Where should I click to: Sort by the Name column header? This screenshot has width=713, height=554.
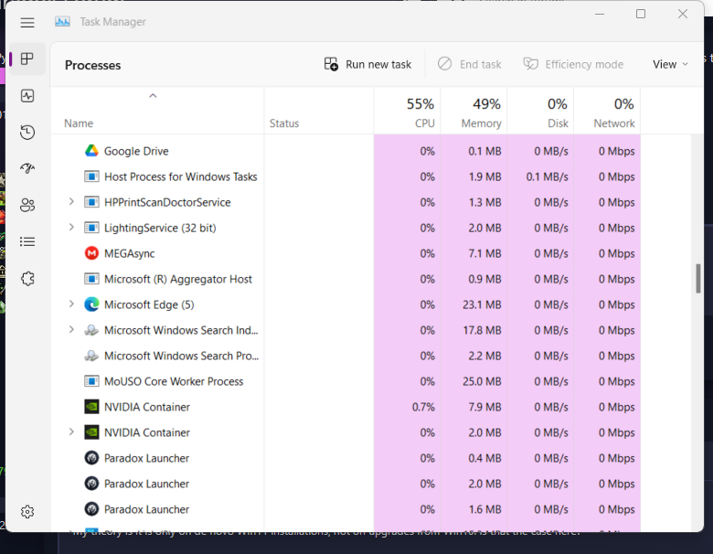click(157, 111)
